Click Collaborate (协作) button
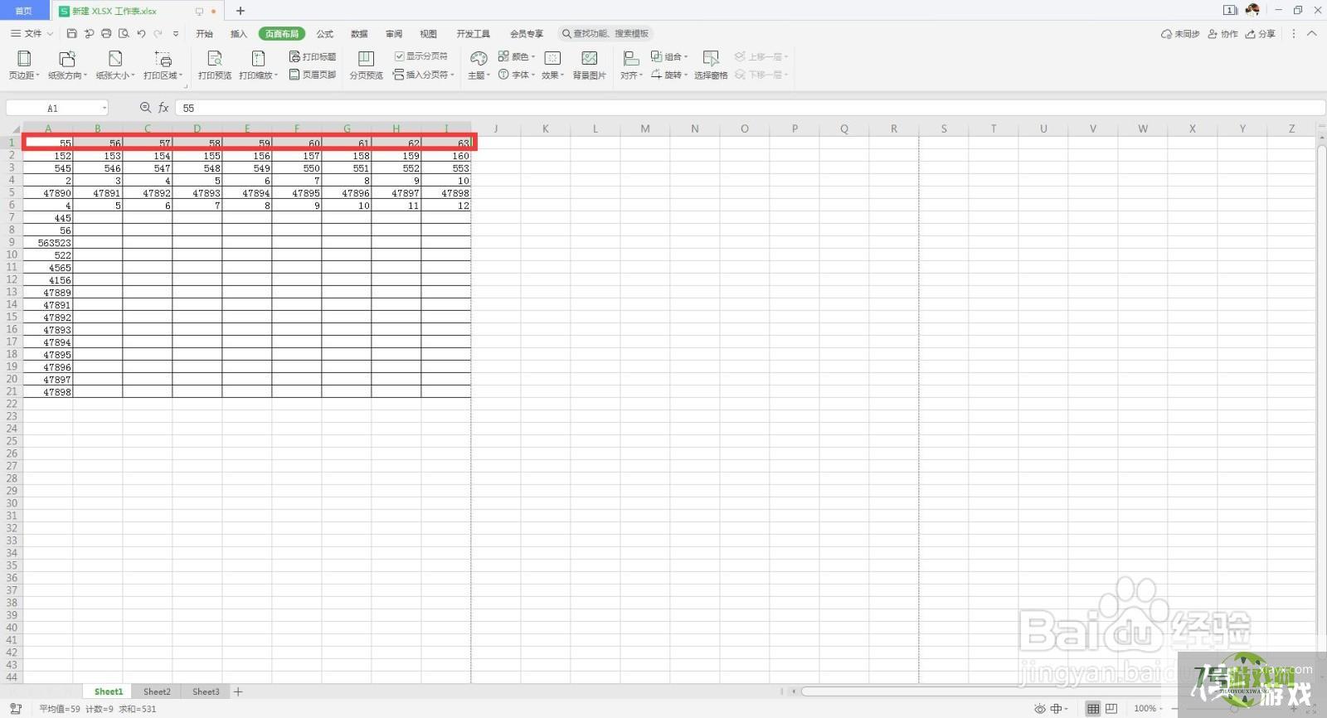The image size is (1327, 718). tap(1222, 34)
